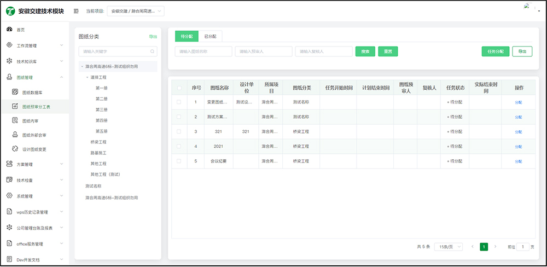
Task: Click the 设计图纸变更 menu icon
Action: coord(15,149)
